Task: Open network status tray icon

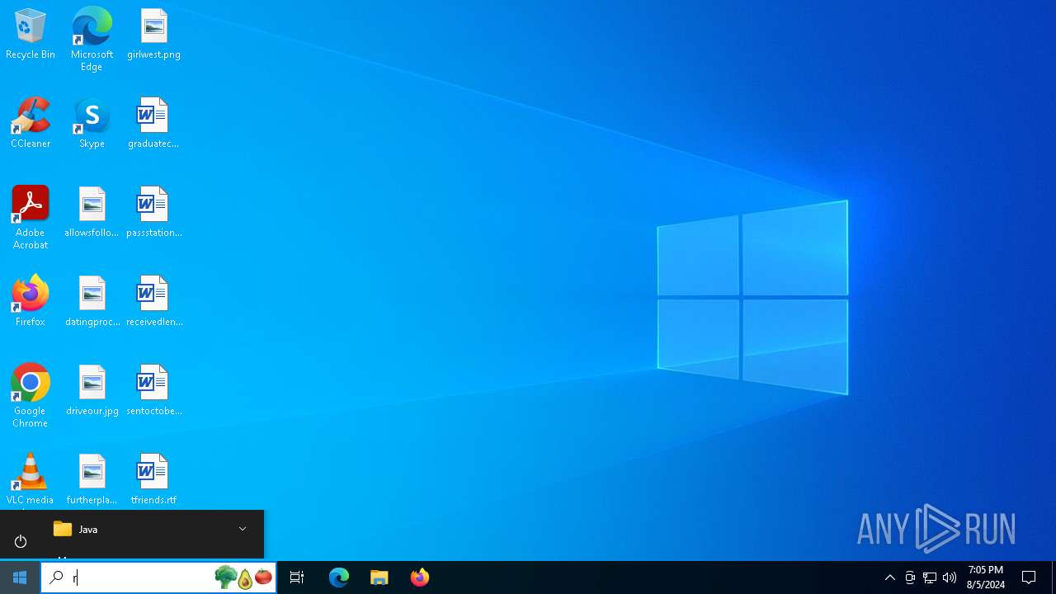Action: coord(930,577)
